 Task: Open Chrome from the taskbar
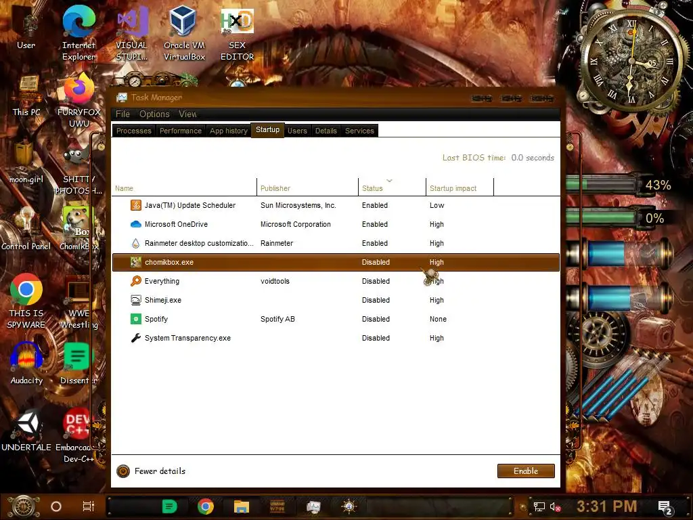click(206, 506)
